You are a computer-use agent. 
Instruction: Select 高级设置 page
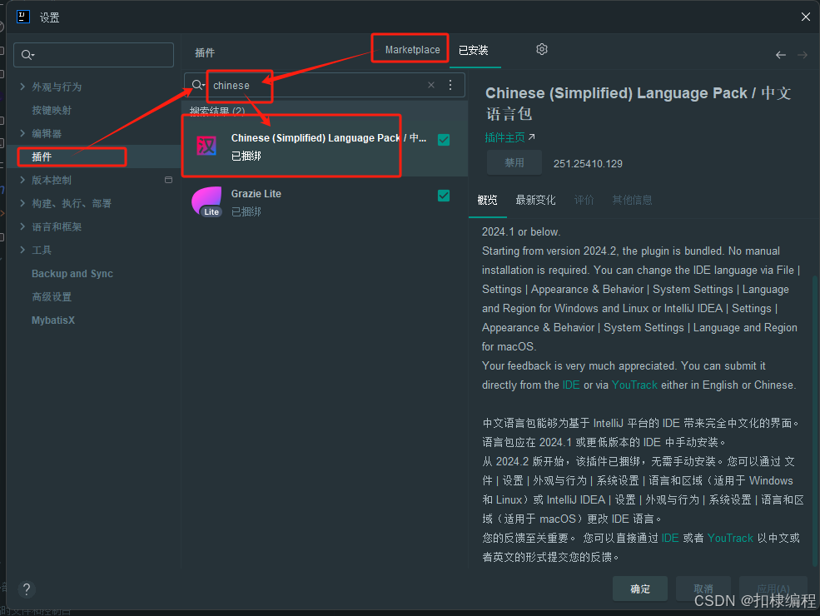pos(52,296)
